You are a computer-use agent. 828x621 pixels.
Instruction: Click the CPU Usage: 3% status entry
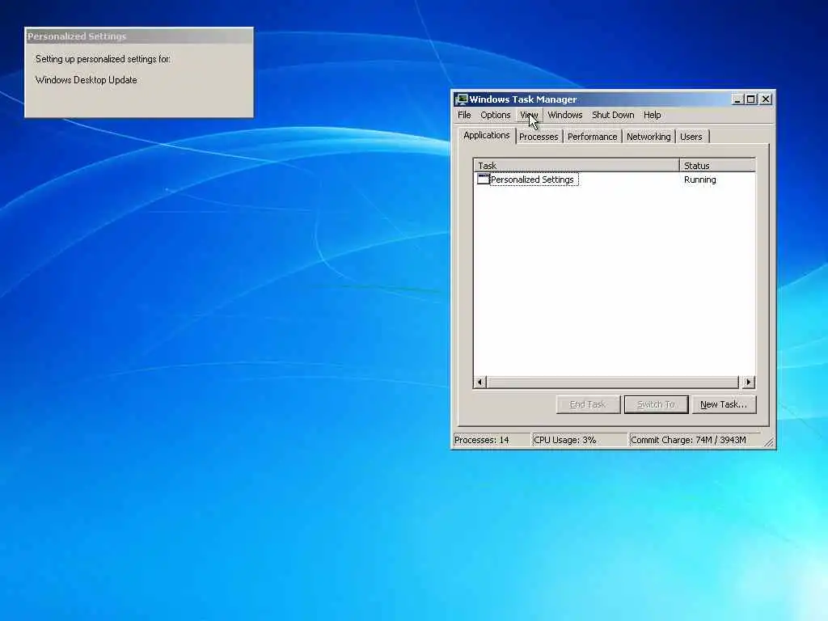(580, 440)
